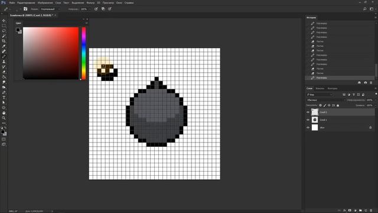This screenshot has height=213, width=378.
Task: Switch to the Каналы tab
Action: tap(320, 88)
